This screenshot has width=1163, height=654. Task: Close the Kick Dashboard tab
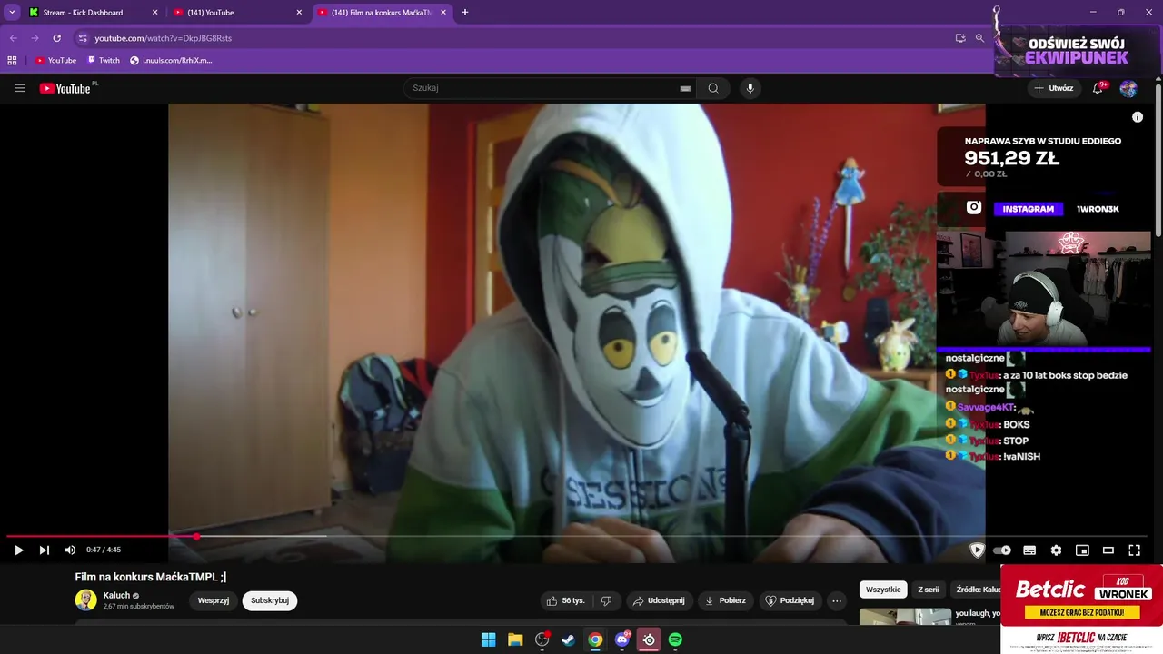pos(154,13)
